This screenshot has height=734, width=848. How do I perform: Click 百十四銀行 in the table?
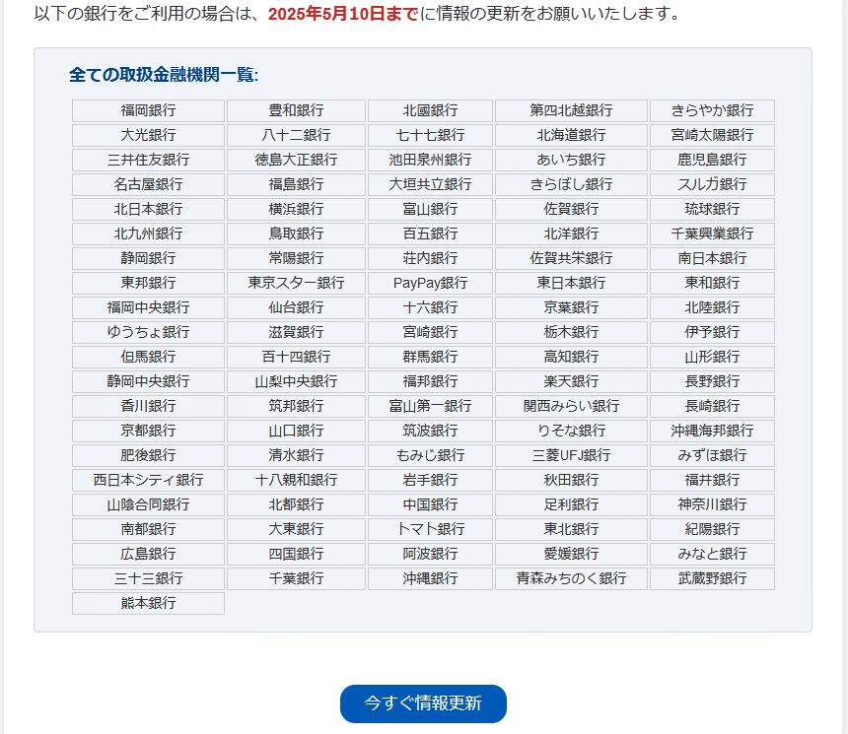click(296, 358)
